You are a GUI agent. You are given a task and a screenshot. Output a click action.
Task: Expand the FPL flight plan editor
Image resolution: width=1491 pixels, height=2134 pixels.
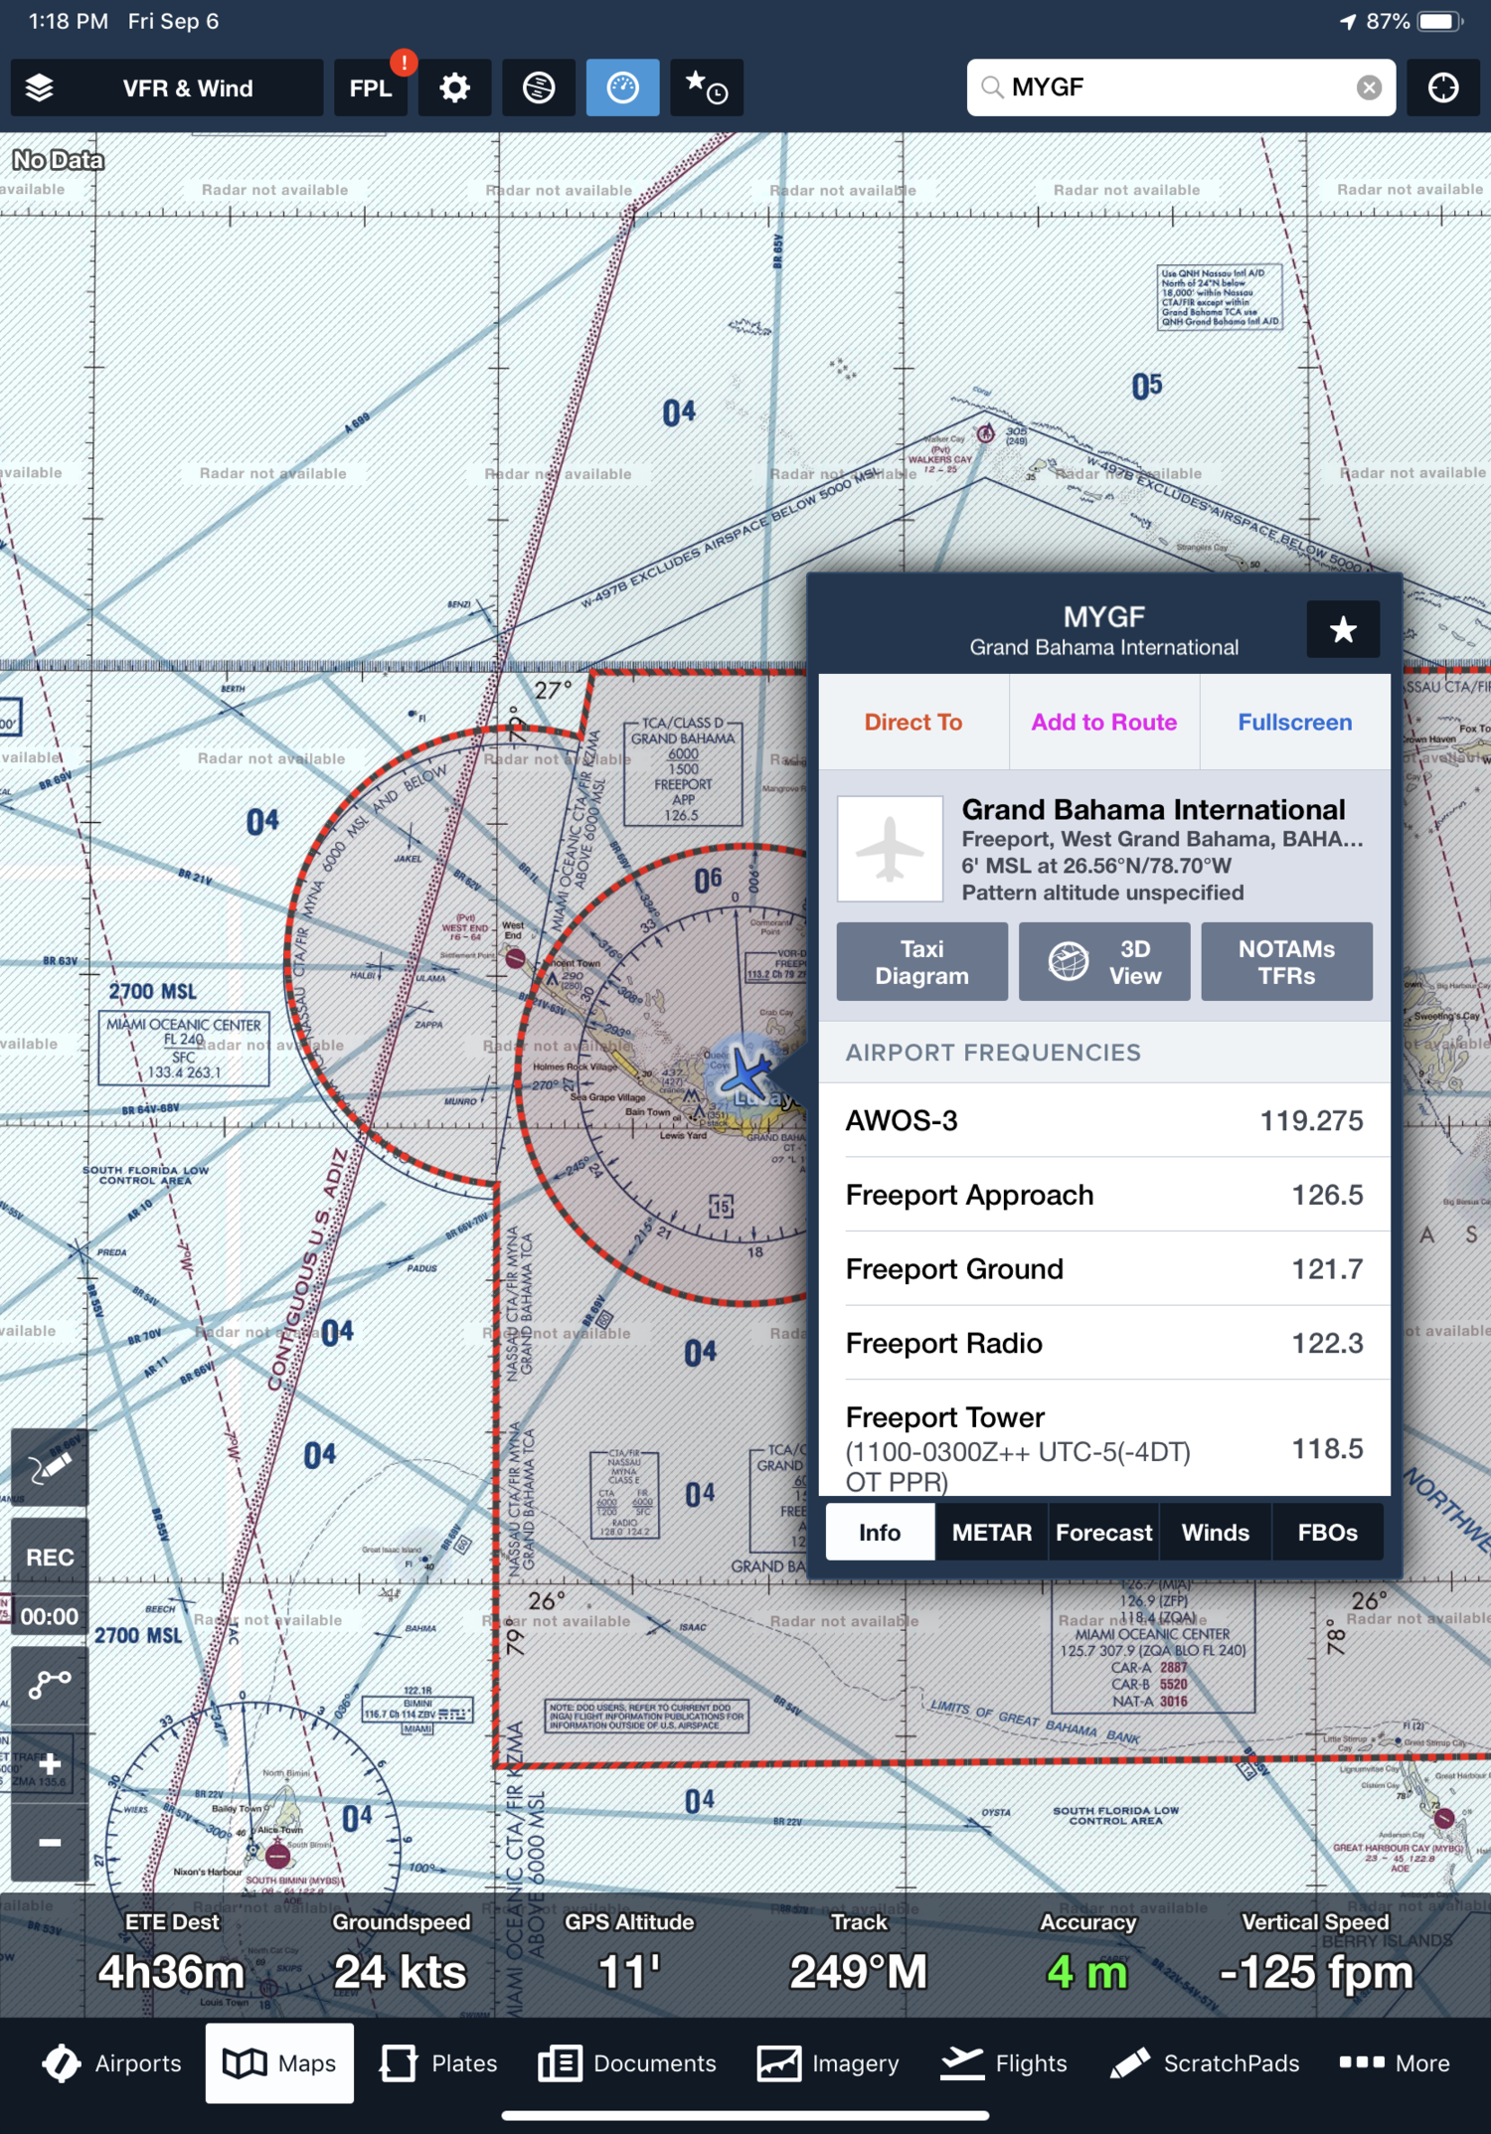click(371, 87)
